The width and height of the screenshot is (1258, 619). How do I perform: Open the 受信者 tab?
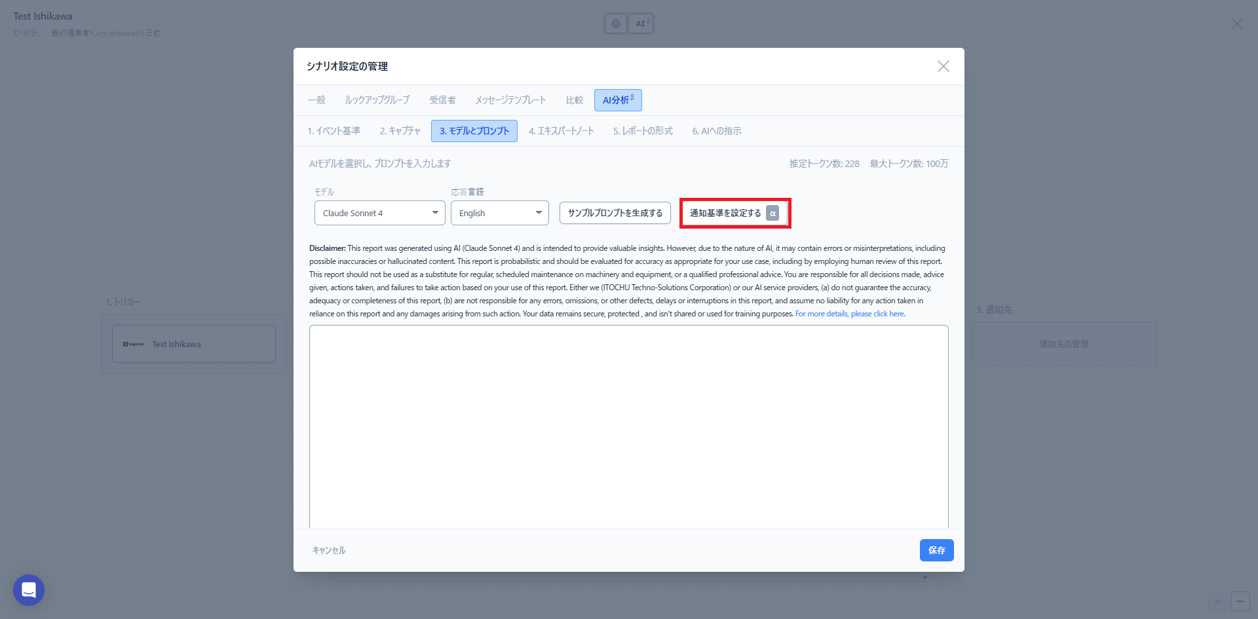(442, 100)
